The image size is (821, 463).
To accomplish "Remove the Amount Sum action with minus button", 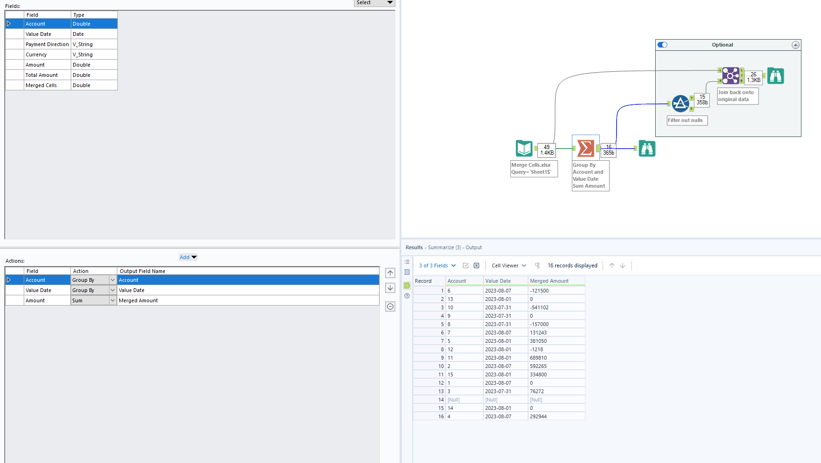I will 390,306.
